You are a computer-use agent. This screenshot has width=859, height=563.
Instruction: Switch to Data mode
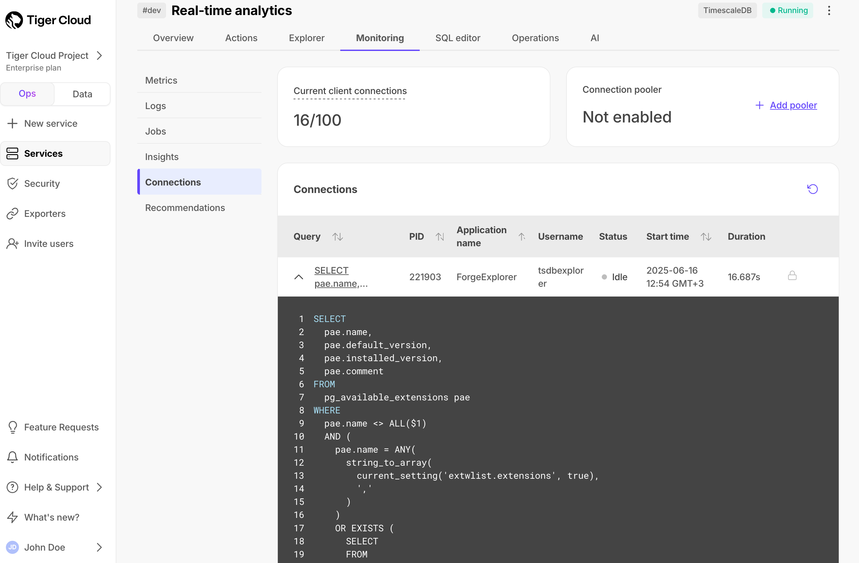tap(82, 94)
